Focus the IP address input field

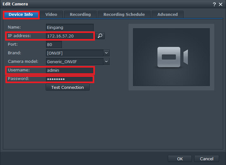coord(70,36)
